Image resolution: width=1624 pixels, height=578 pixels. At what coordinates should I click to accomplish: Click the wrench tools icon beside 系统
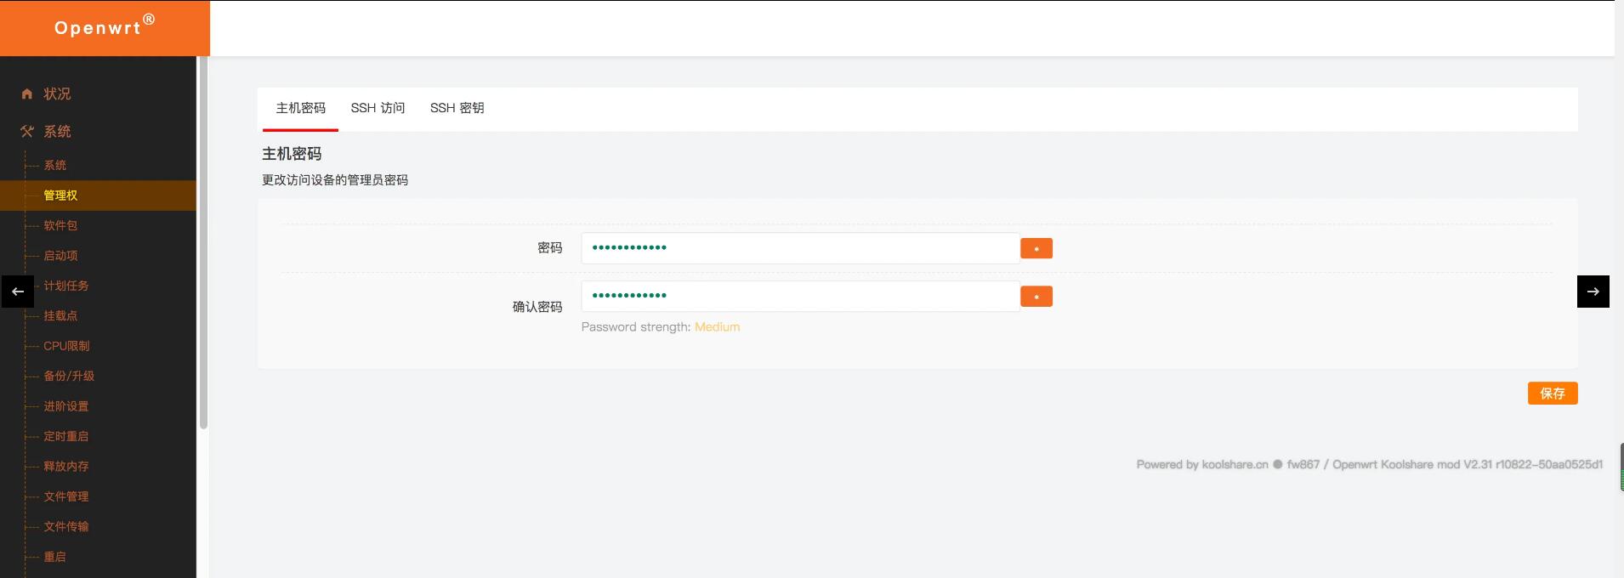pyautogui.click(x=27, y=132)
